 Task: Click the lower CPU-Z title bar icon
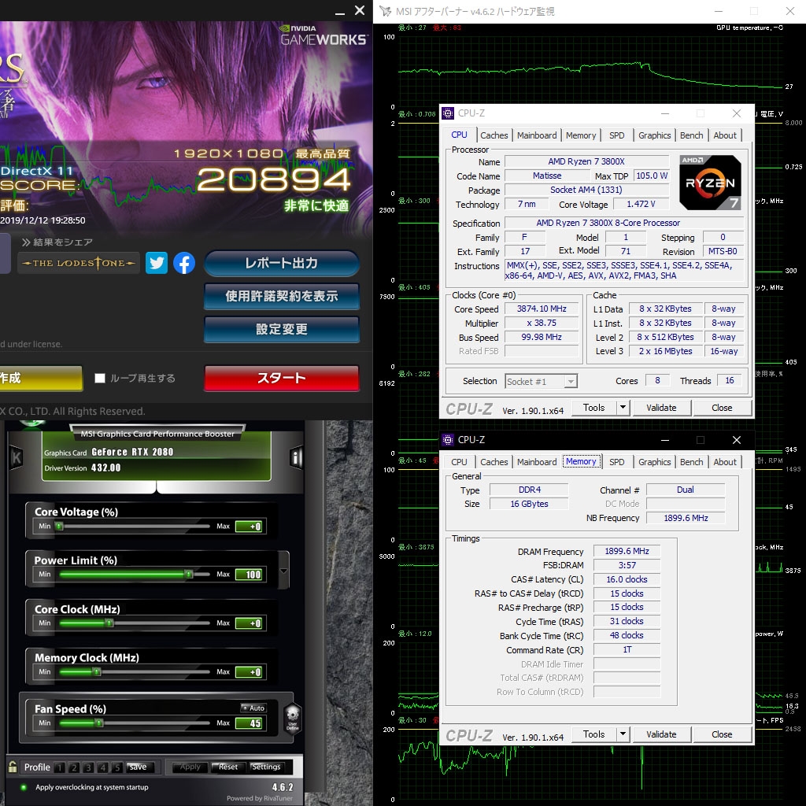(448, 439)
